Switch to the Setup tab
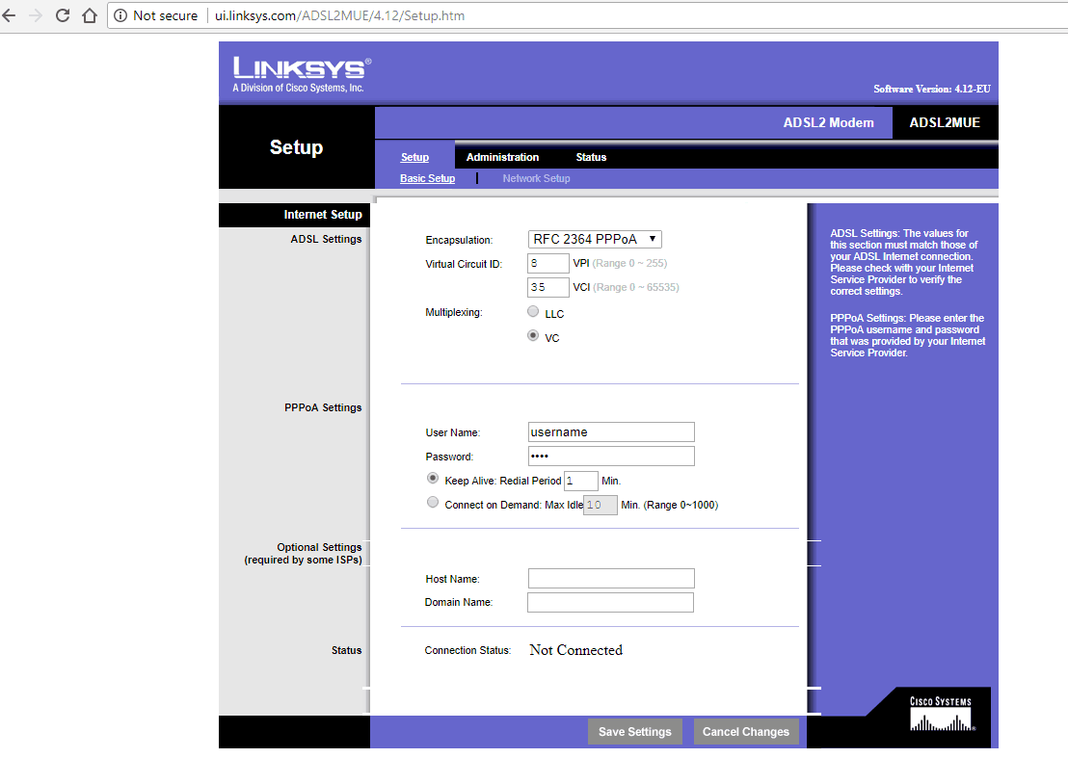This screenshot has width=1068, height=784. (x=414, y=157)
